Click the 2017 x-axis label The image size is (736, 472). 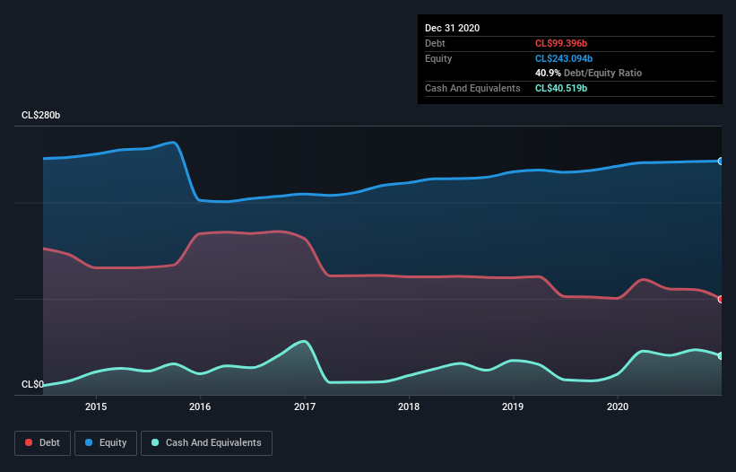305,406
